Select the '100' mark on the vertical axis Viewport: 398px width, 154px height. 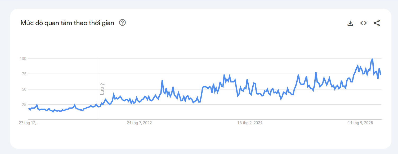pyautogui.click(x=23, y=59)
